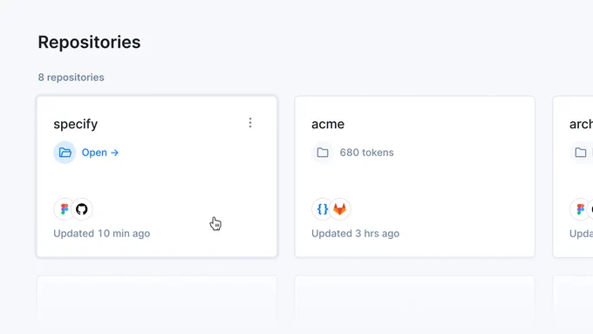Screen dimensions: 593x334
Task: Select the faded card below acme
Action: click(x=414, y=301)
